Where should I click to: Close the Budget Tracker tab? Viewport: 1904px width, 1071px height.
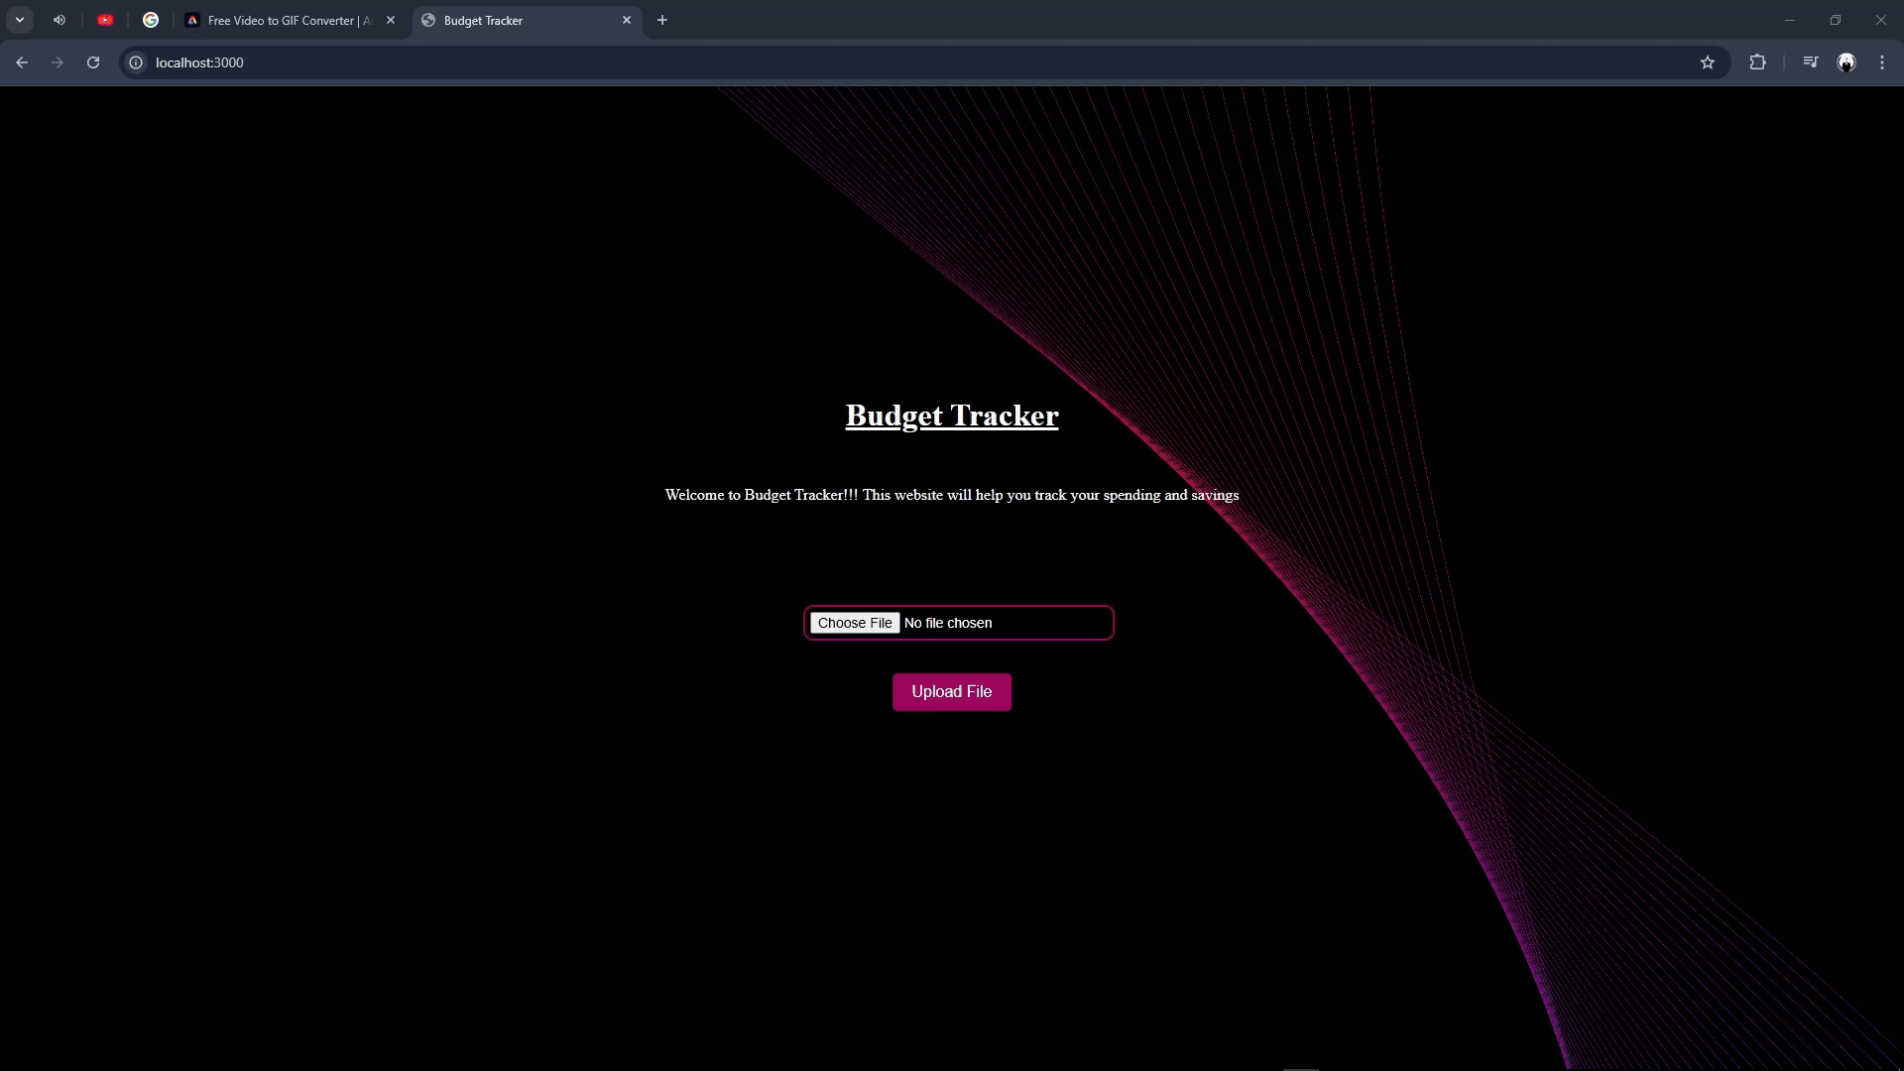pyautogui.click(x=627, y=20)
